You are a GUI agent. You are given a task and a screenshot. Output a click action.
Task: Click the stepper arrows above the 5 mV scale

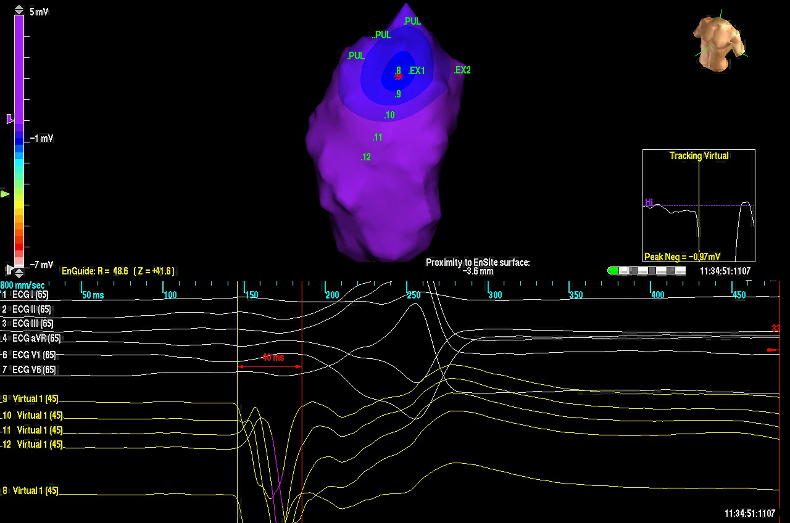(x=19, y=10)
